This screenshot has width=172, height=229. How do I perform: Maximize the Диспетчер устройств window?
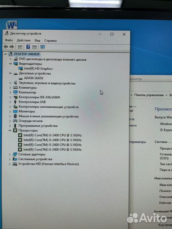point(112,34)
